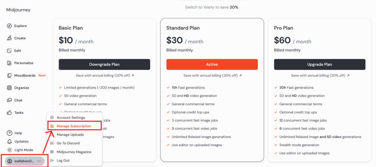Screen dimensions: 376x167
Task: Toggle Light Mode in the sidebar
Action: pyautogui.click(x=20, y=150)
